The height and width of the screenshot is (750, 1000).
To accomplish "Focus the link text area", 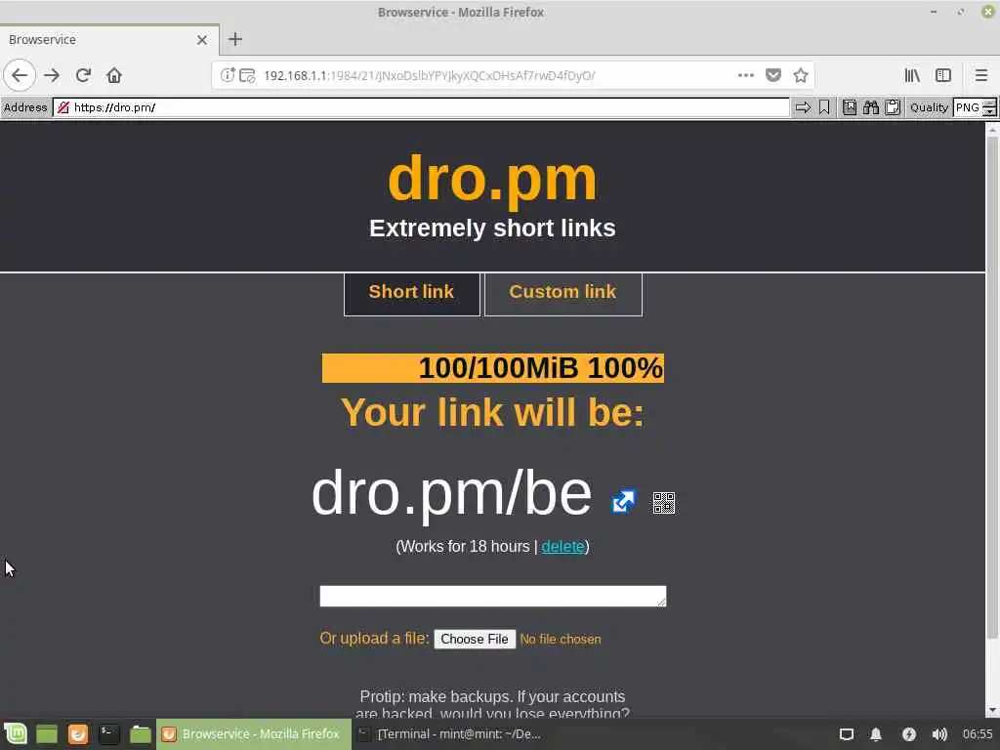I will [x=493, y=596].
